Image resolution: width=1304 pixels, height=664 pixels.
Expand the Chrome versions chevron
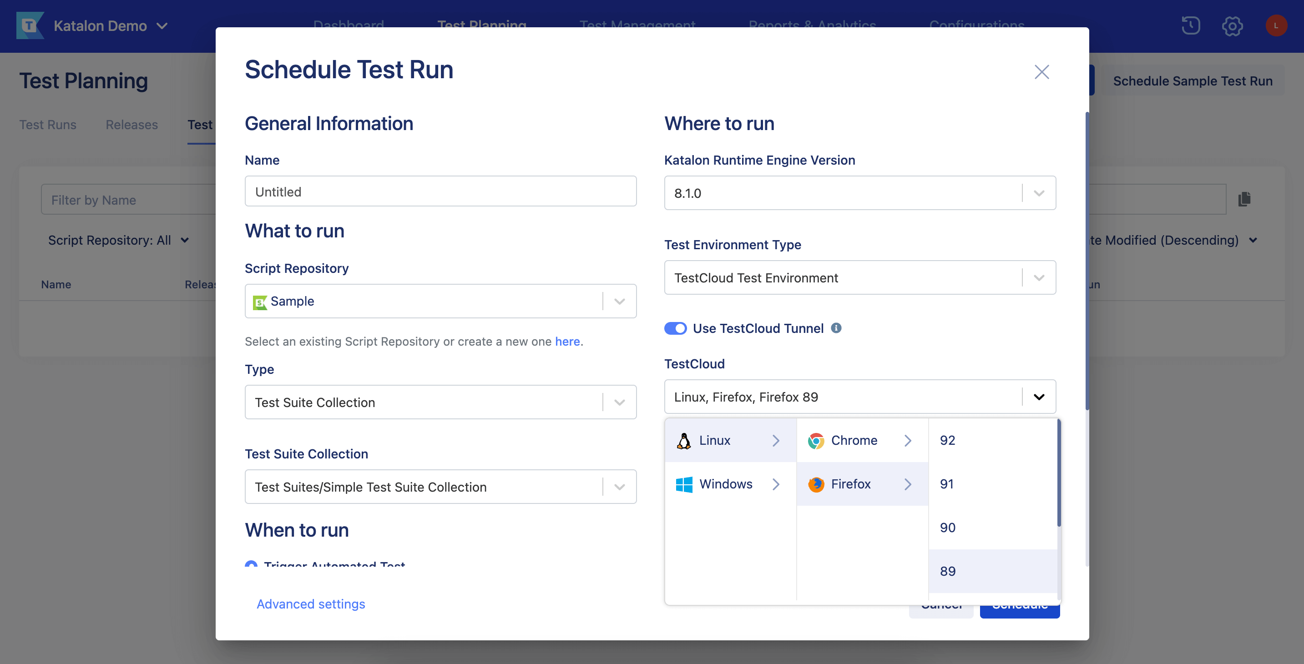908,440
